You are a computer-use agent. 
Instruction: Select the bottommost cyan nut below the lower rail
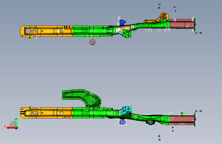tap(160, 140)
